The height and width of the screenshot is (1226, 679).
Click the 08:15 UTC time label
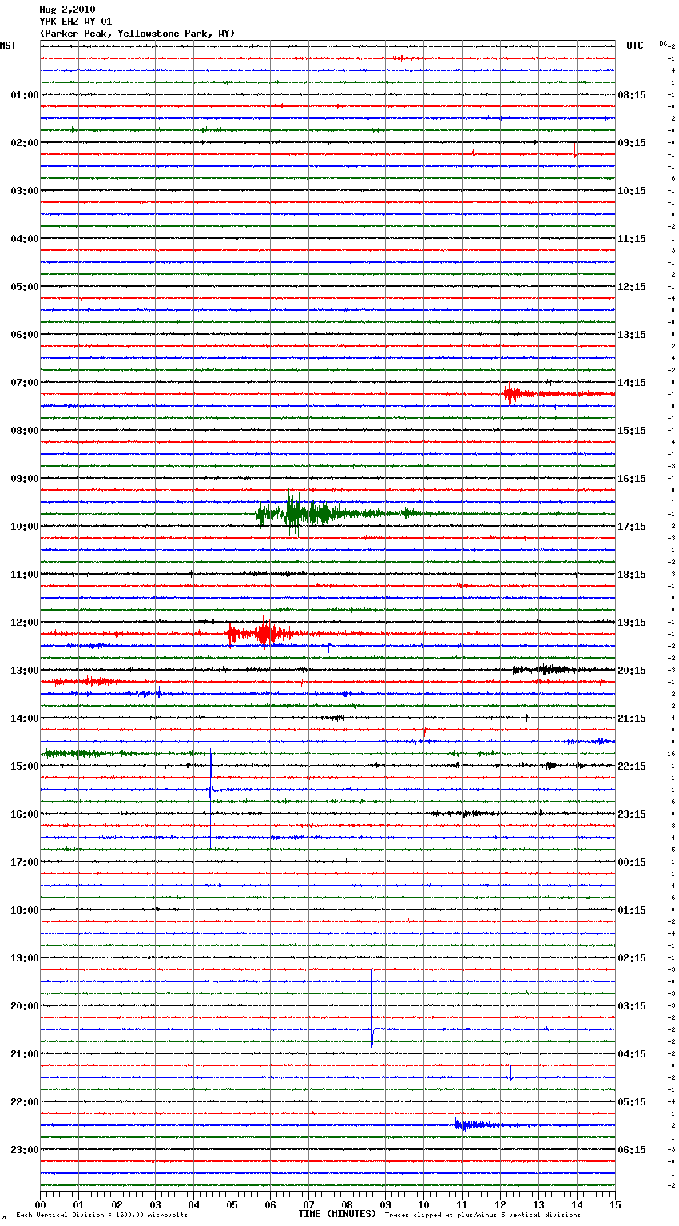(632, 95)
